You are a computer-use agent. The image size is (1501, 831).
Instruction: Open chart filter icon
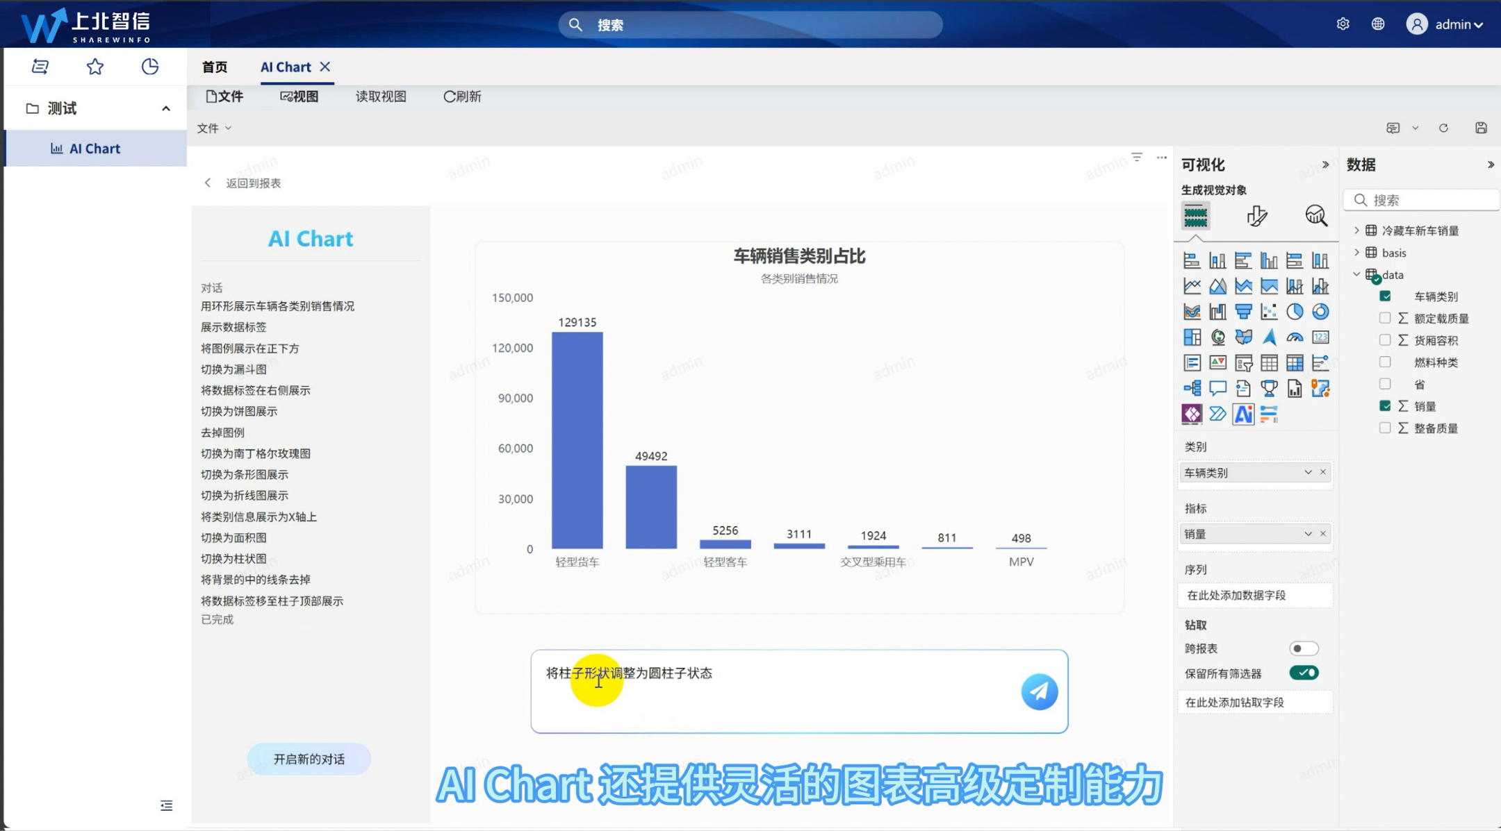(1137, 158)
